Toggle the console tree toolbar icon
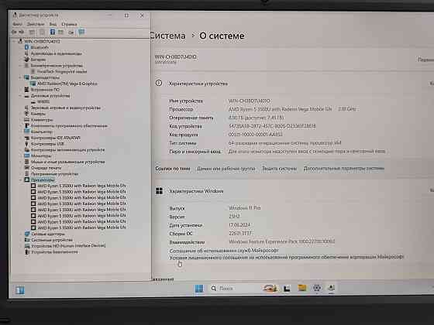The image size is (434, 325). [32, 32]
